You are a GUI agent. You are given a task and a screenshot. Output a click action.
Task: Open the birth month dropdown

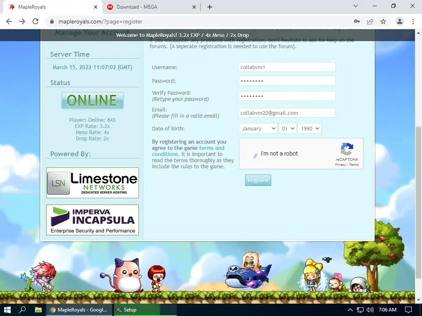coord(258,128)
